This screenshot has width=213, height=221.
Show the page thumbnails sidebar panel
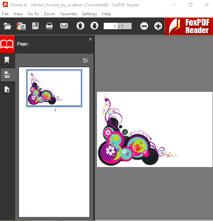click(7, 75)
